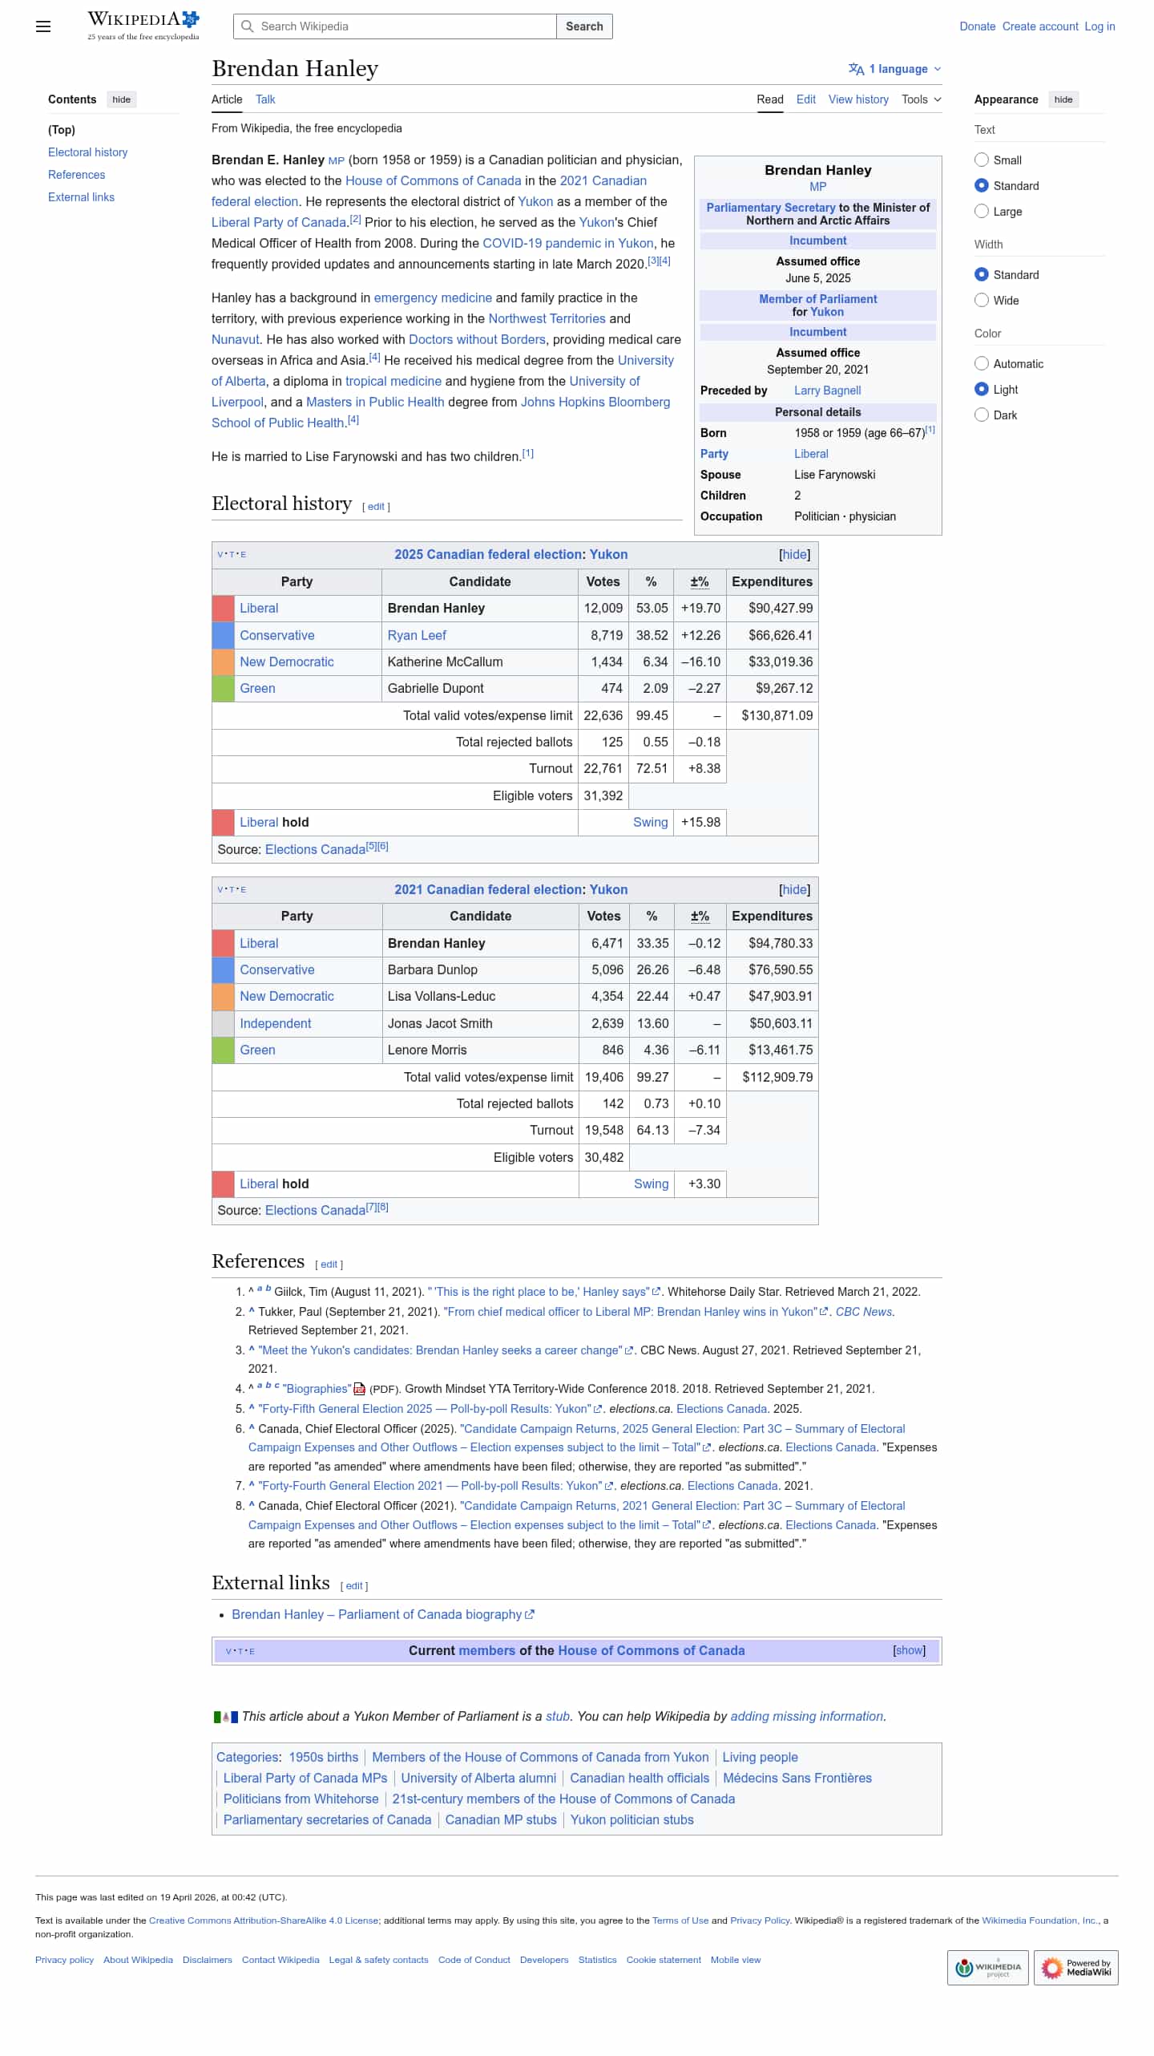Hide the Appearance panel
The height and width of the screenshot is (2056, 1154).
1063,99
